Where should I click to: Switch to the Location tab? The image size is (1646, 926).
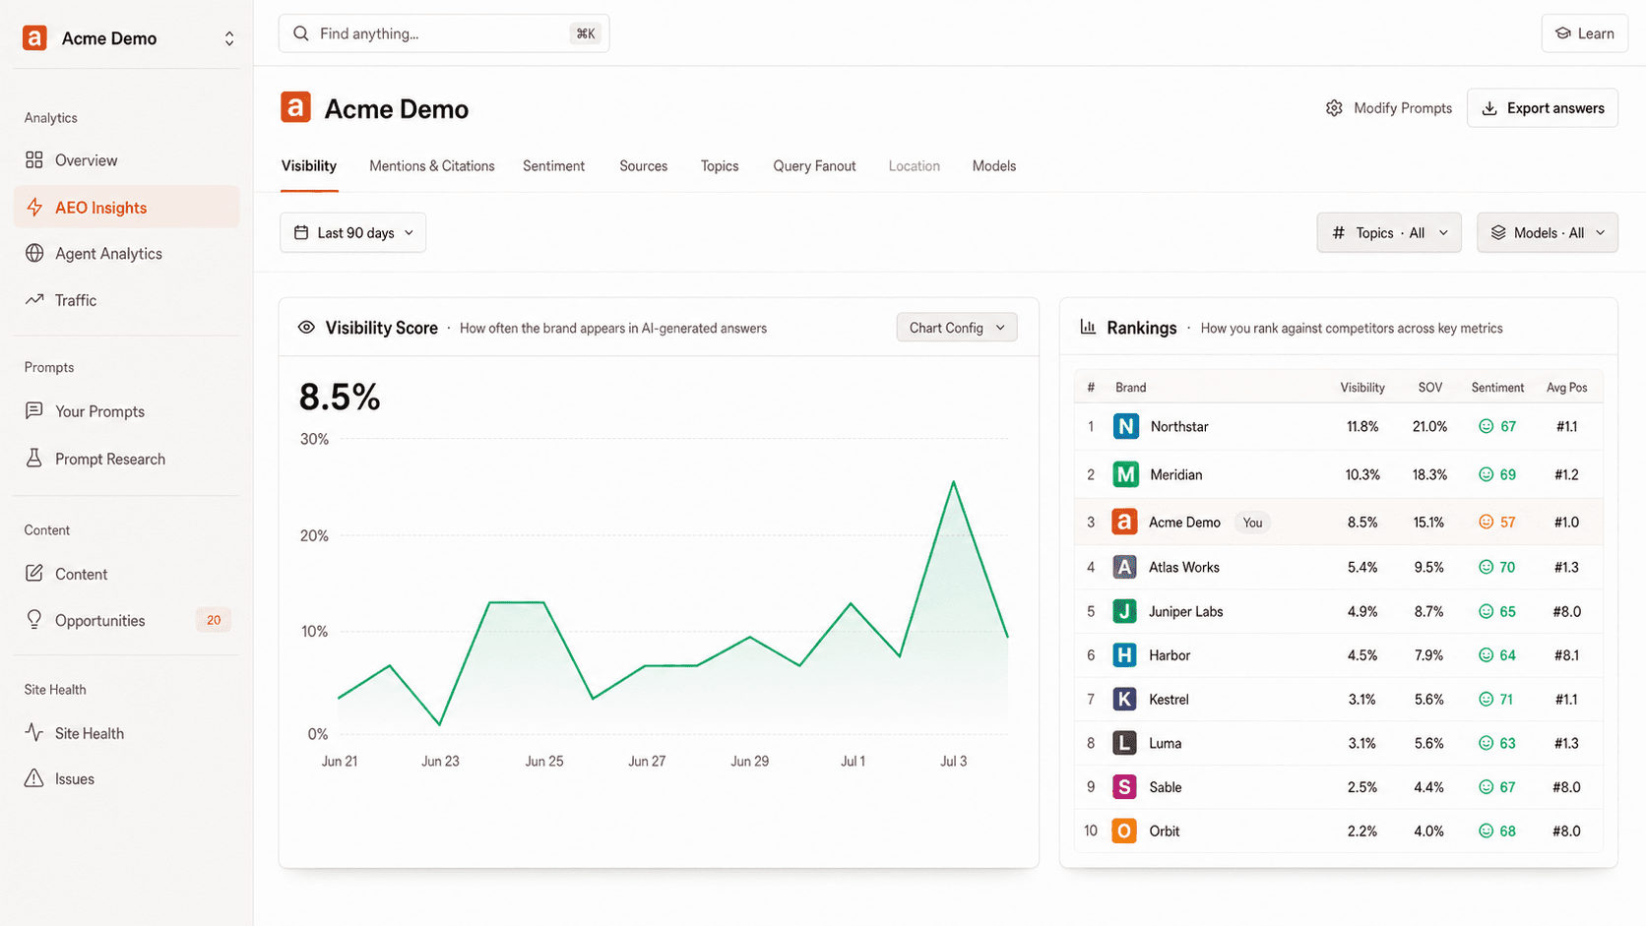915,166
